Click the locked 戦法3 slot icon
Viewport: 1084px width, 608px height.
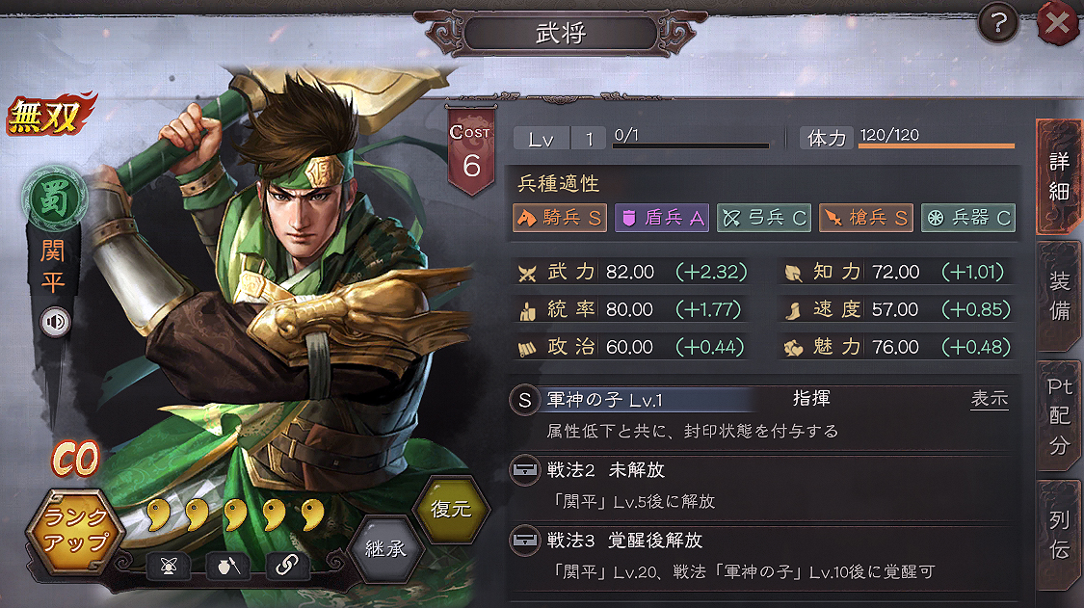coord(525,541)
